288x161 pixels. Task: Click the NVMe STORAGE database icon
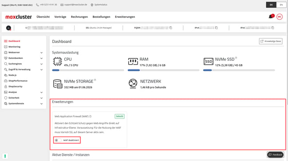point(58,84)
